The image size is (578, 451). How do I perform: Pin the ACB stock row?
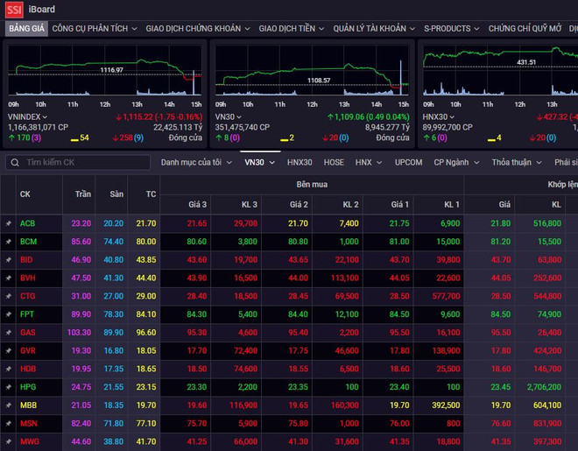coord(8,223)
